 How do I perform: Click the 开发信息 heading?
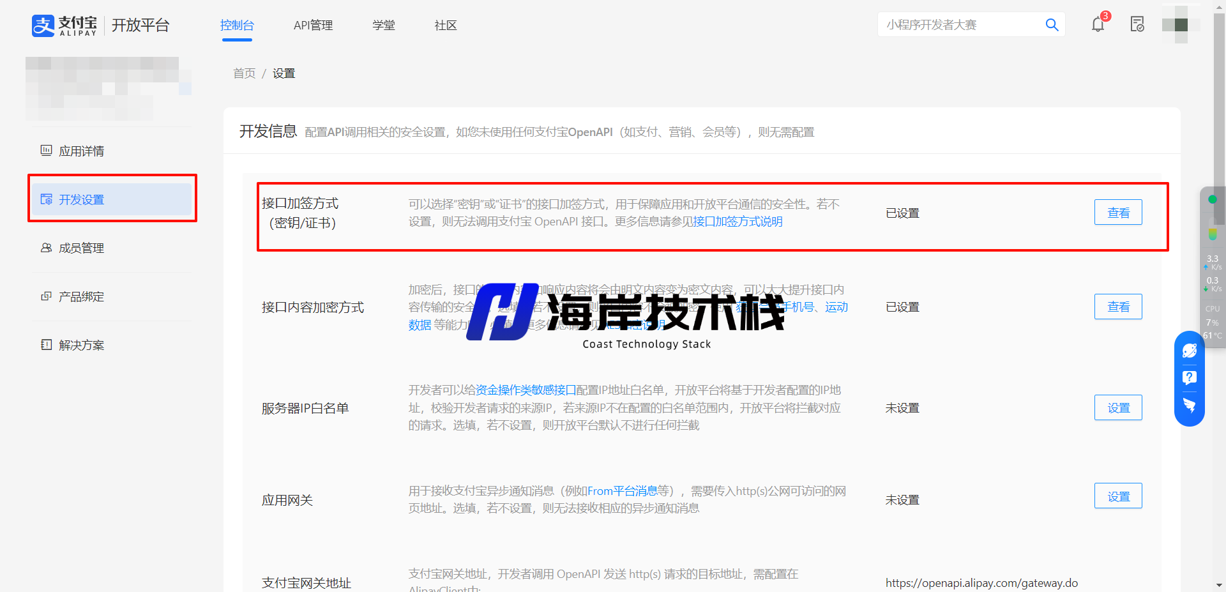pyautogui.click(x=268, y=131)
